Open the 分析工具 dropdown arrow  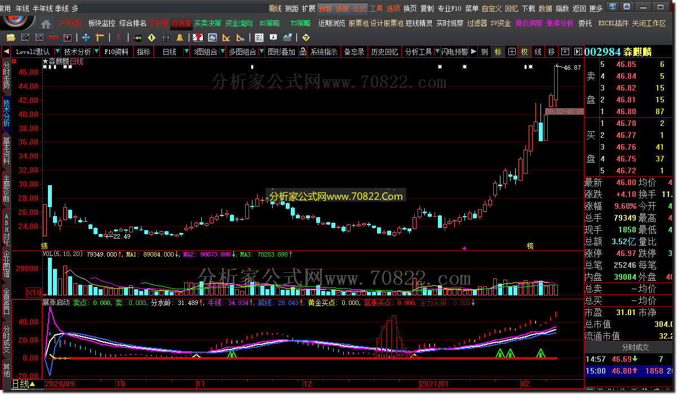click(437, 51)
